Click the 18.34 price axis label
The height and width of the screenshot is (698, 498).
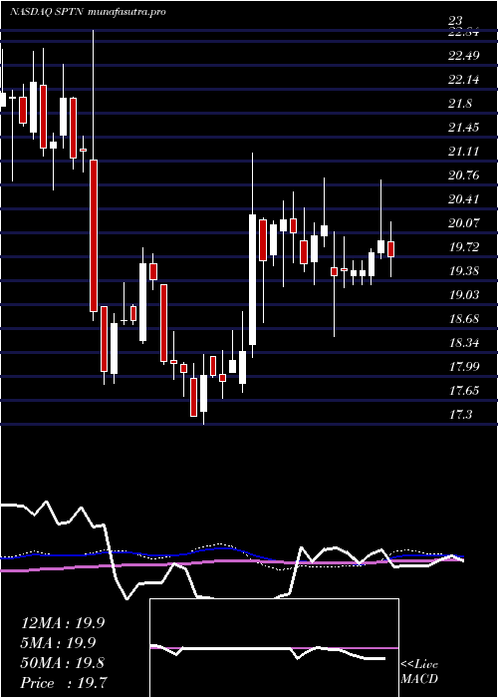tap(464, 343)
